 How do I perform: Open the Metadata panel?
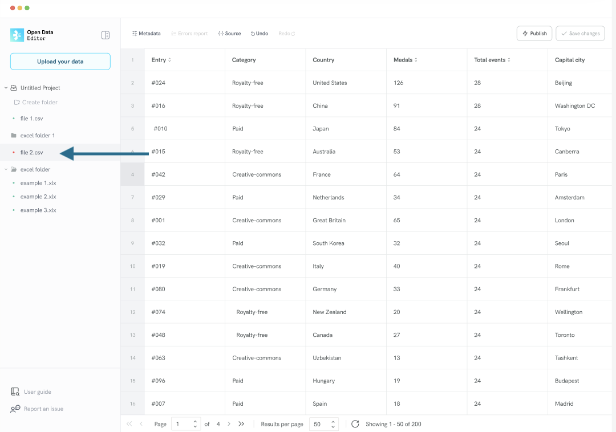point(146,33)
